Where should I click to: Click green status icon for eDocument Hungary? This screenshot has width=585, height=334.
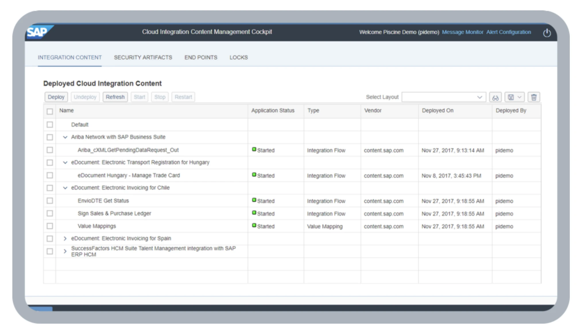(x=254, y=175)
